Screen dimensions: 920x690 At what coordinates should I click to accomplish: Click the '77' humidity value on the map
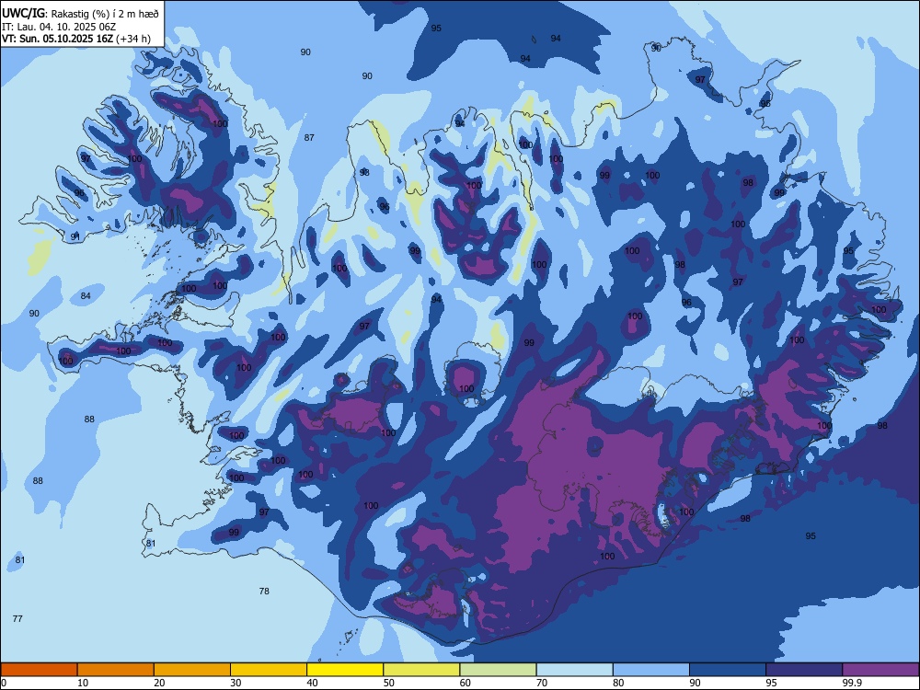(17, 618)
